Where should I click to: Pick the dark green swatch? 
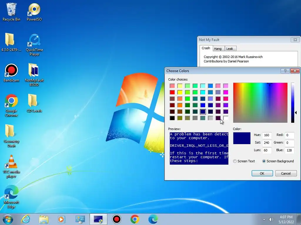(x=188, y=112)
